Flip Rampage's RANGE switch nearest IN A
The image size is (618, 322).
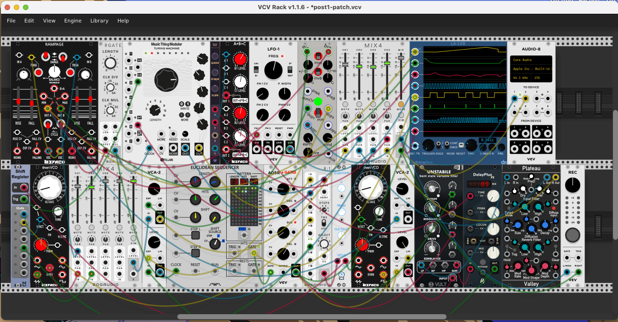45,56
